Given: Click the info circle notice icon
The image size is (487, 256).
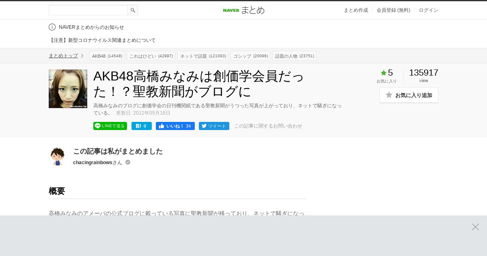Looking at the screenshot, I should click(x=52, y=27).
